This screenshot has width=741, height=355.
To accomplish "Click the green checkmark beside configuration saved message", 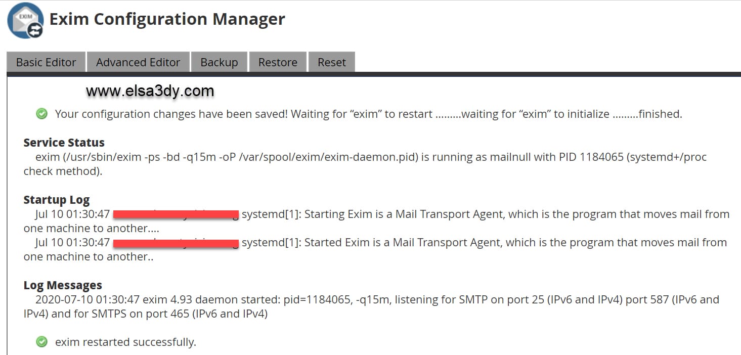I will 42,114.
